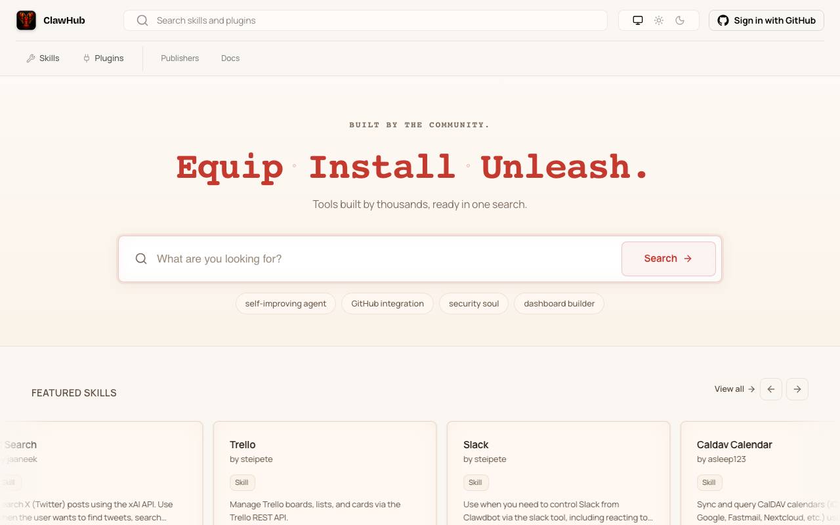The height and width of the screenshot is (525, 840).
Task: Click the Skill tag on Caldav Calendar card
Action: pos(709,482)
